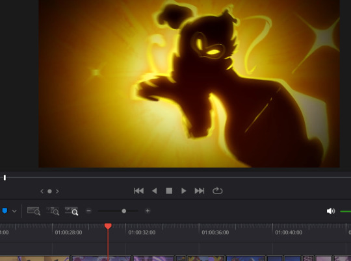Screen dimensions: 351x261
Task: Select the clip below the 01:00:32:00 mark
Action: tap(153, 258)
